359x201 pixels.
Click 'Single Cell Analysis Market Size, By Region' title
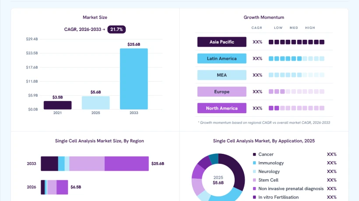[99, 141]
